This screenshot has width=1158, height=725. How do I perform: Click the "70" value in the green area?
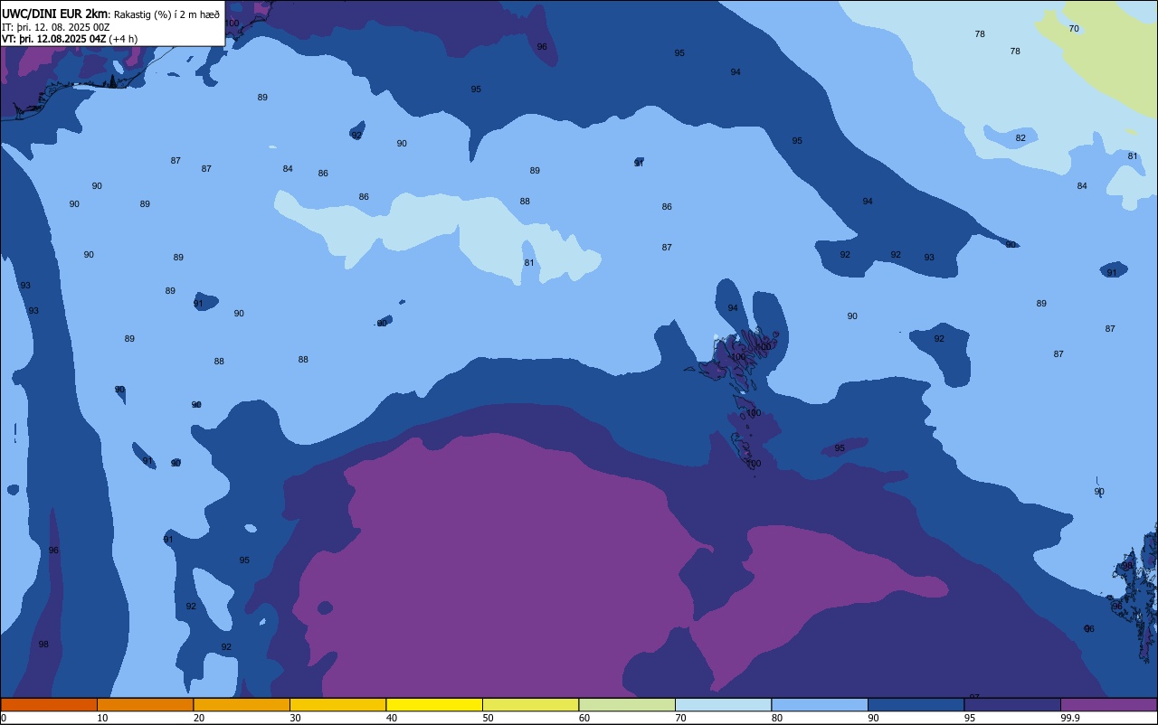[x=1074, y=29]
